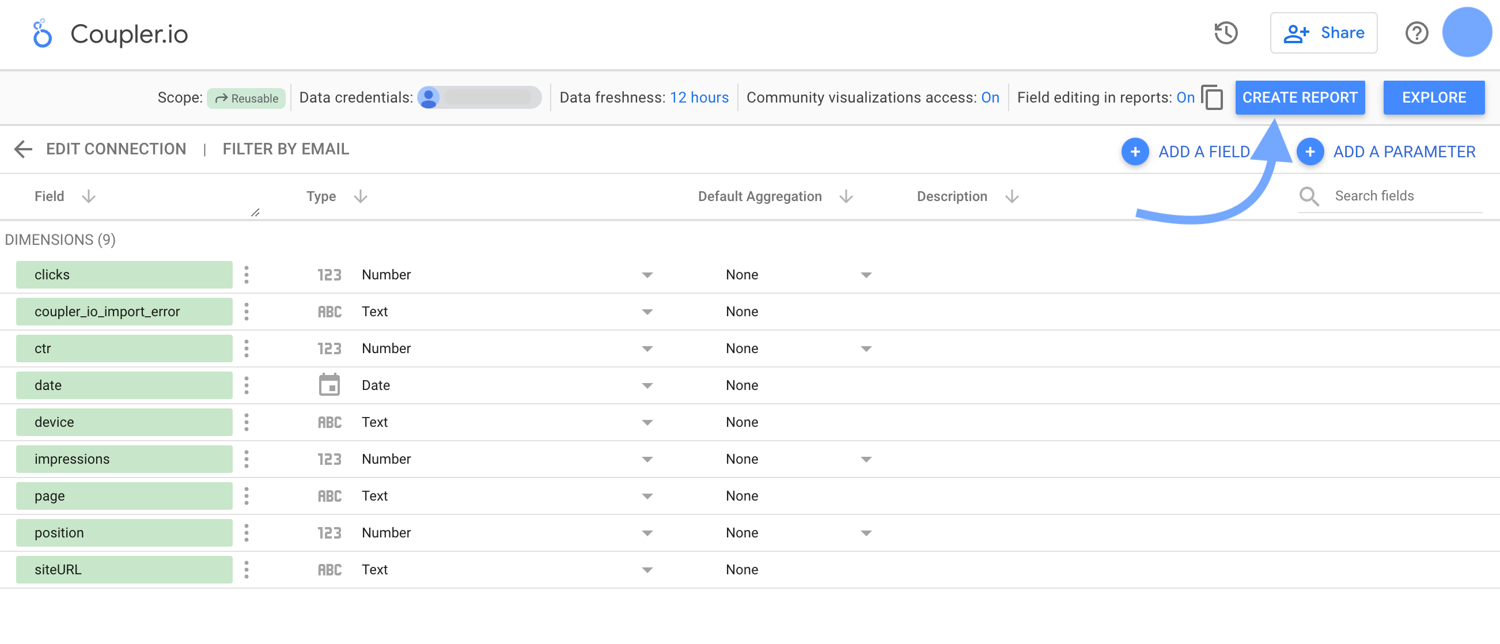Sort by Field column arrow
This screenshot has width=1500, height=644.
tap(89, 197)
